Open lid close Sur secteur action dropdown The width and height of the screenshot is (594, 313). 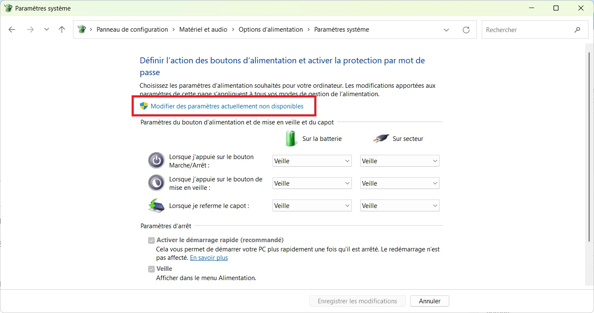[x=400, y=205]
